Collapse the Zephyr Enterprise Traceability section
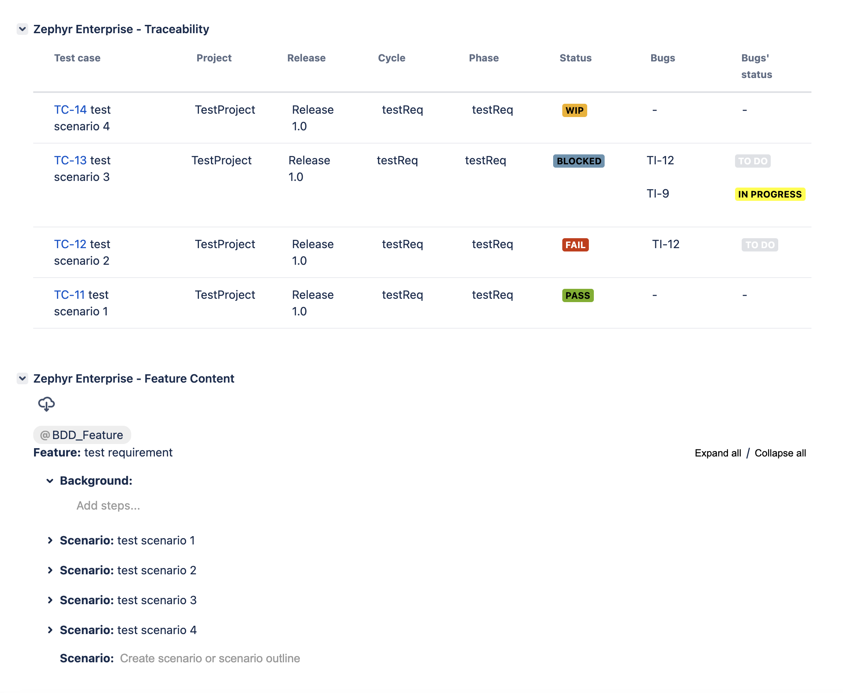This screenshot has width=843, height=693. [22, 29]
